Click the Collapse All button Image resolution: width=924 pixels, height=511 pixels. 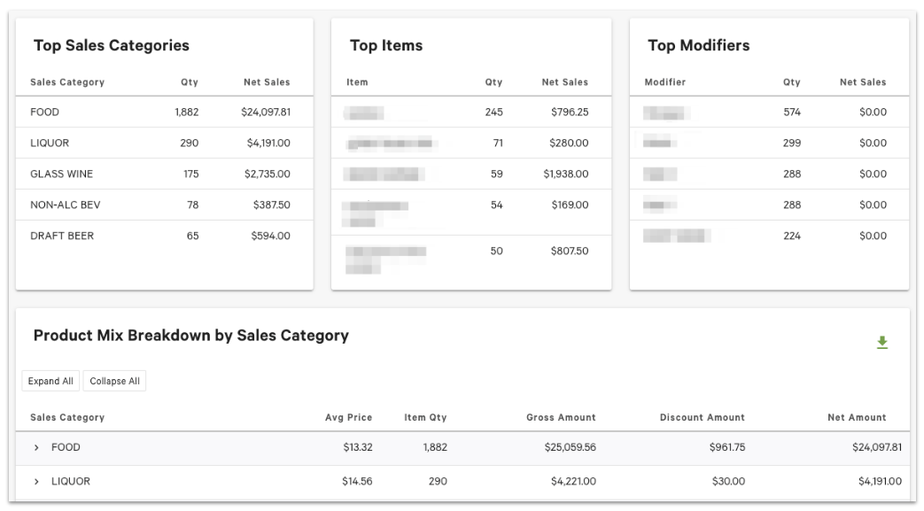click(x=114, y=380)
